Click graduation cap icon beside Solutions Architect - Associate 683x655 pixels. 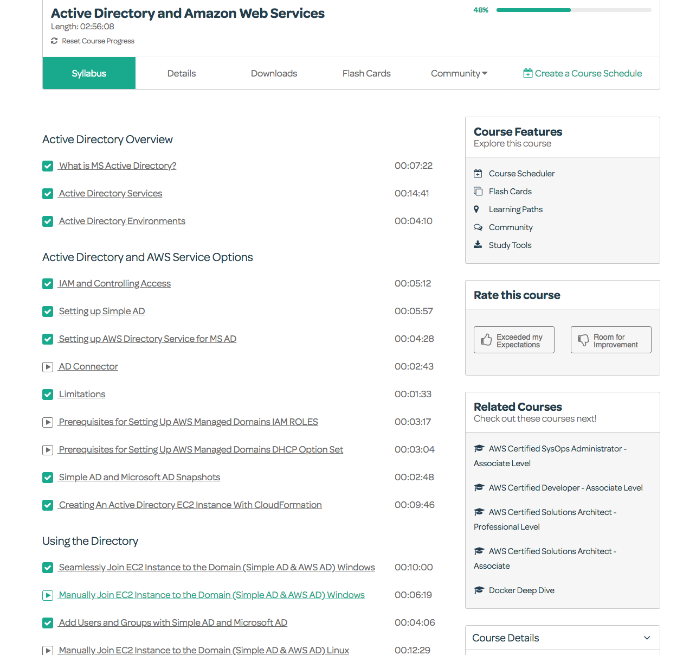[479, 551]
